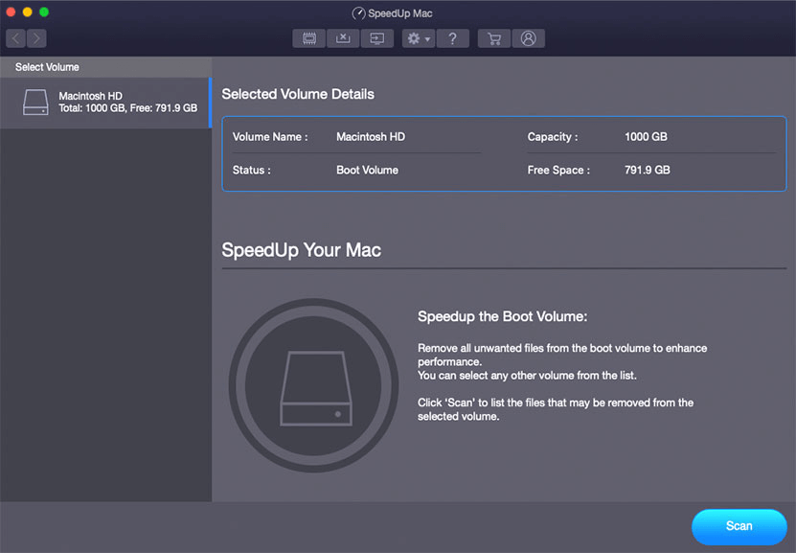Click the help question mark icon
The image size is (796, 553).
452,38
